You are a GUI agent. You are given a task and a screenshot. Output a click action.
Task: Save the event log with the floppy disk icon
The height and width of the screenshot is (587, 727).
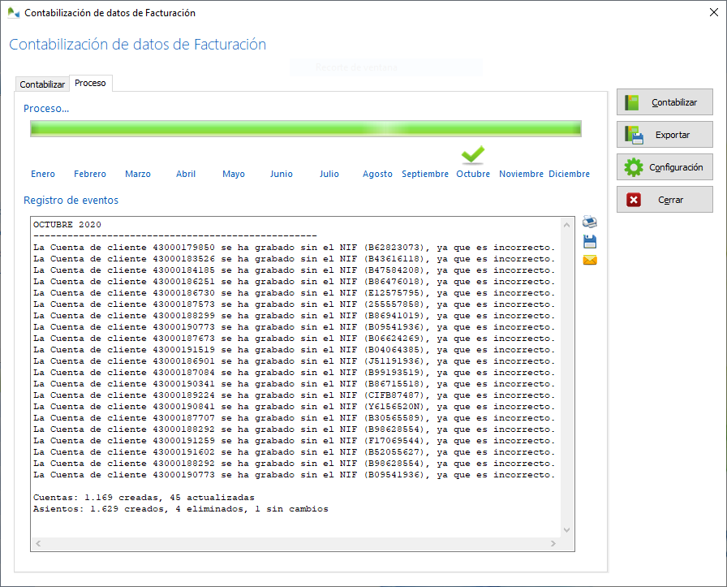click(589, 241)
